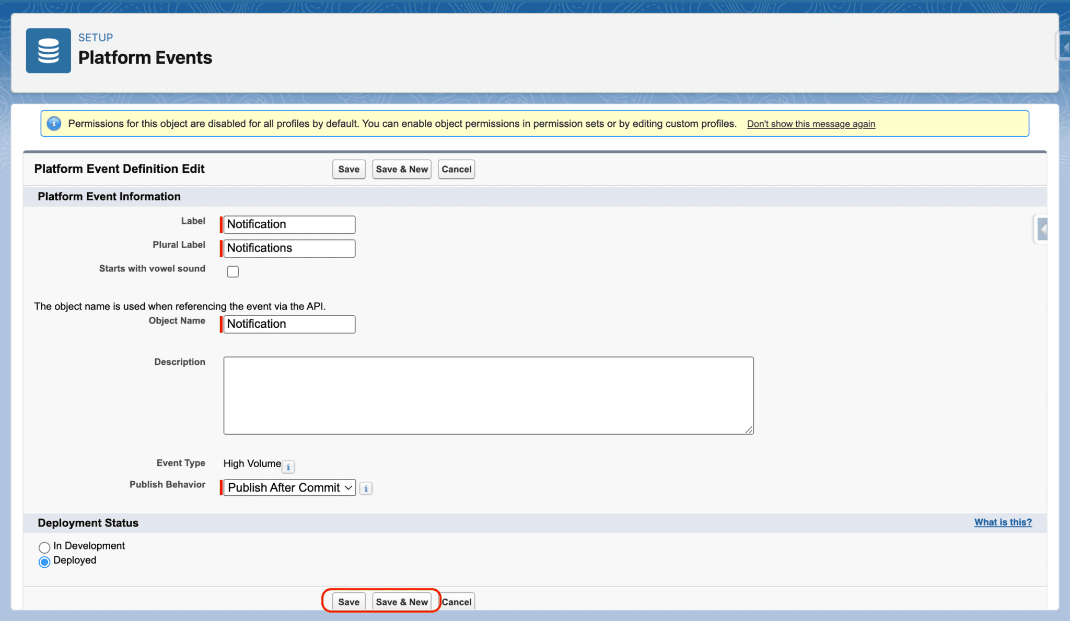Viewport: 1070px width, 621px height.
Task: Check the Starts with vowel sound checkbox
Action: [232, 271]
